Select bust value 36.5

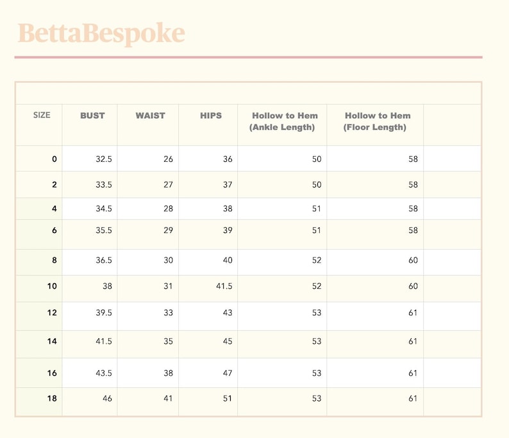(x=104, y=260)
